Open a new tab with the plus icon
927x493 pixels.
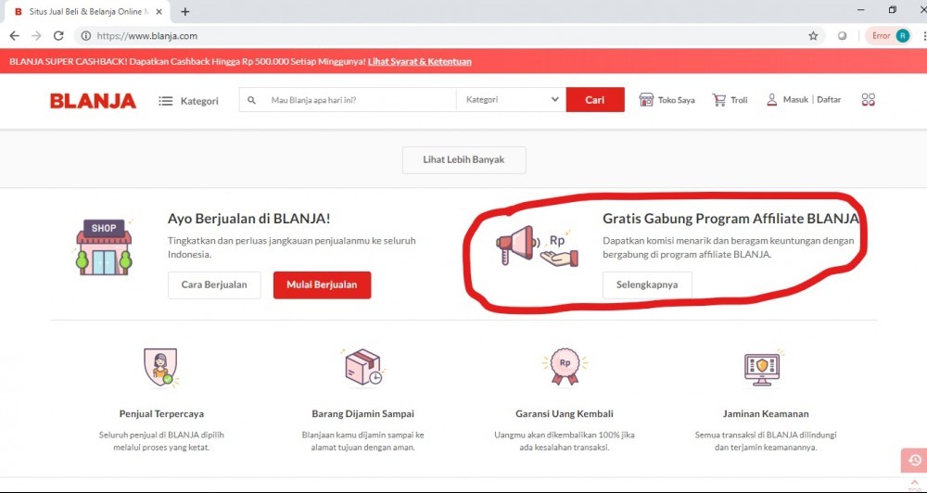click(x=185, y=12)
